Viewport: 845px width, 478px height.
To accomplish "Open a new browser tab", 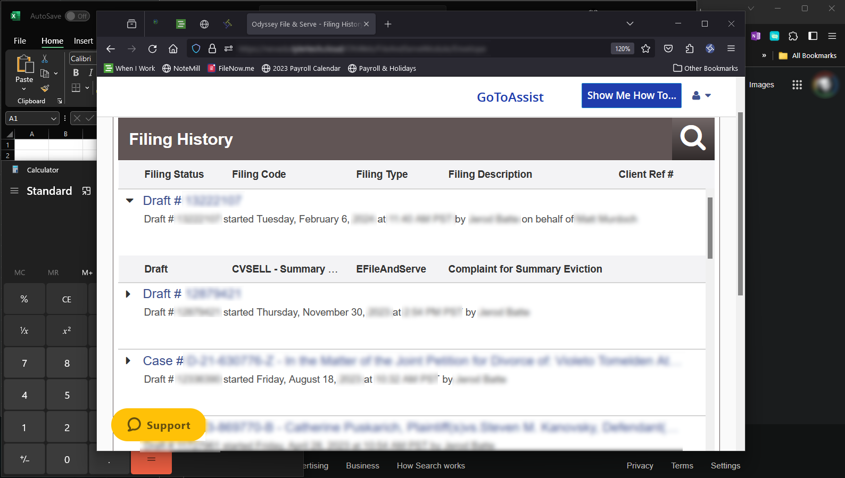I will point(388,24).
